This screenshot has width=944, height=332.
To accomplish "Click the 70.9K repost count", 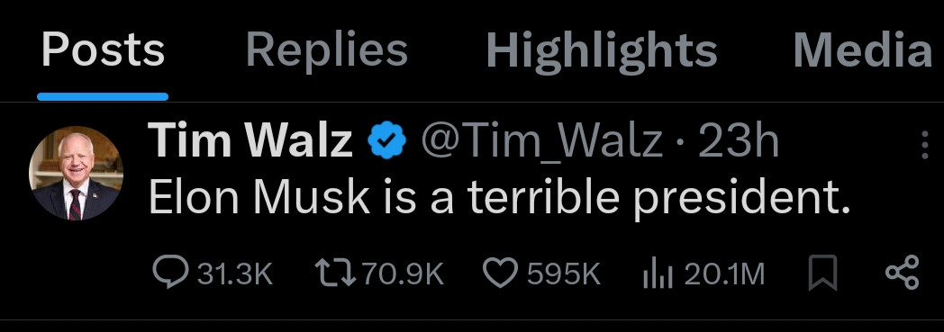I will tap(404, 274).
